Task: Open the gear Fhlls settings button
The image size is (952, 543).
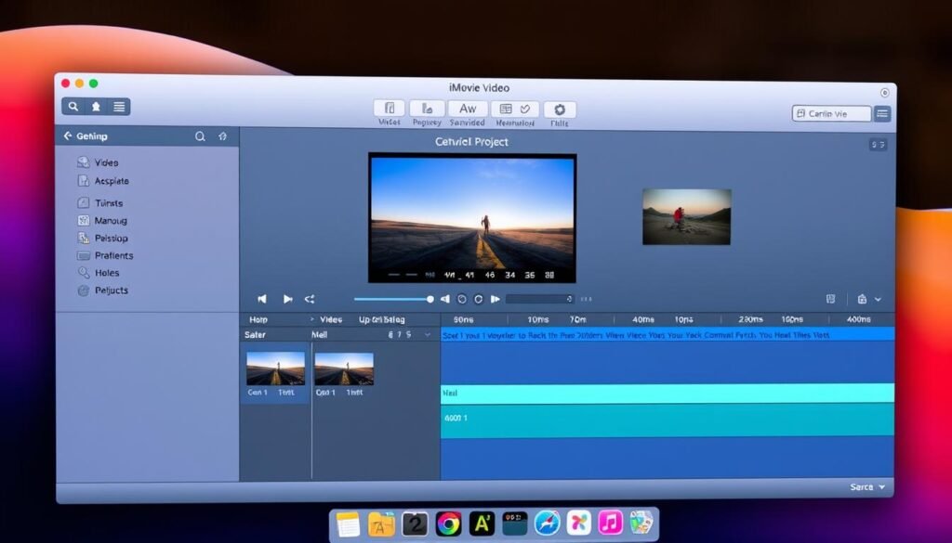Action: tap(559, 110)
